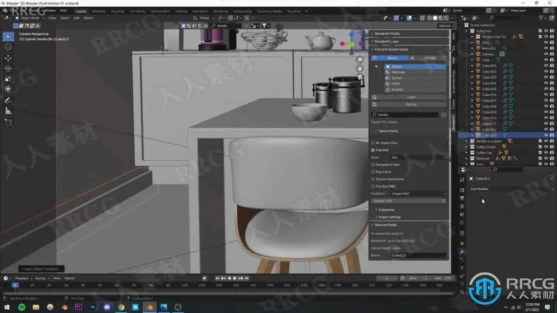This screenshot has width=557, height=313.
Task: Select the Move tool in the viewport toolbar
Action: coord(7,58)
